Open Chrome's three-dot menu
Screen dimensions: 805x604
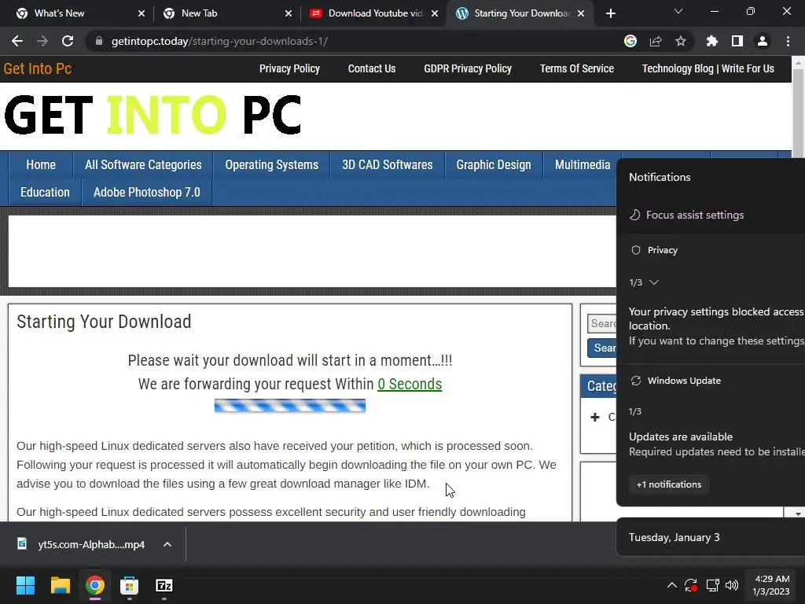pyautogui.click(x=788, y=41)
